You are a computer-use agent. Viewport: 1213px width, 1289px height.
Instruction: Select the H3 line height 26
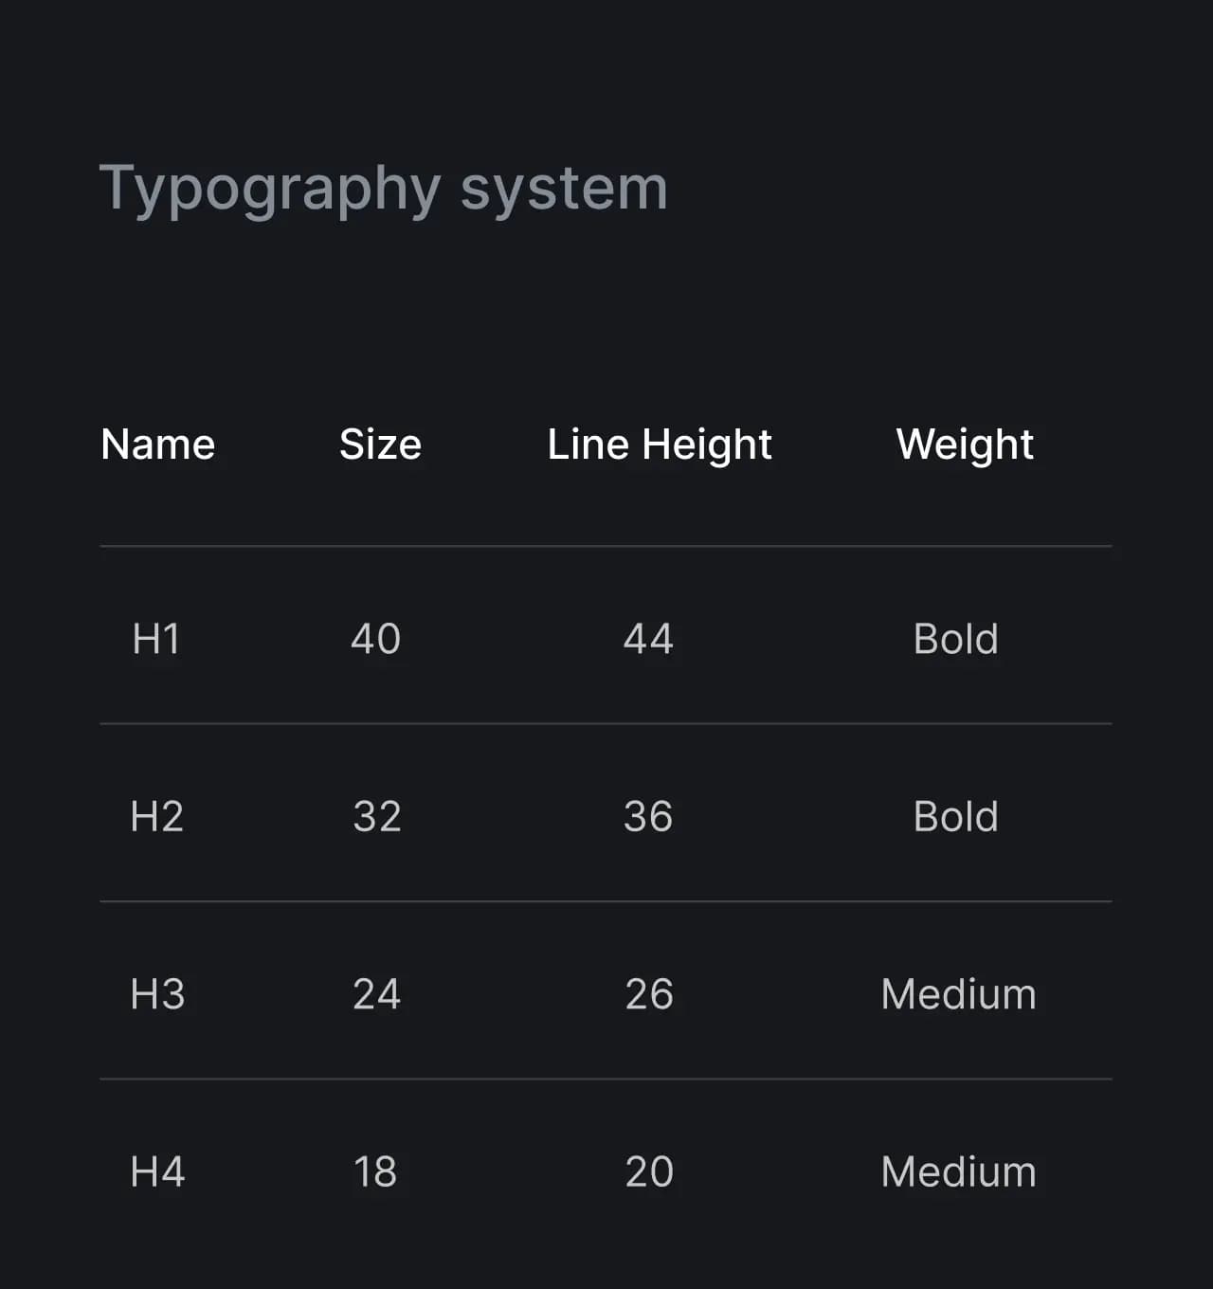click(x=649, y=994)
